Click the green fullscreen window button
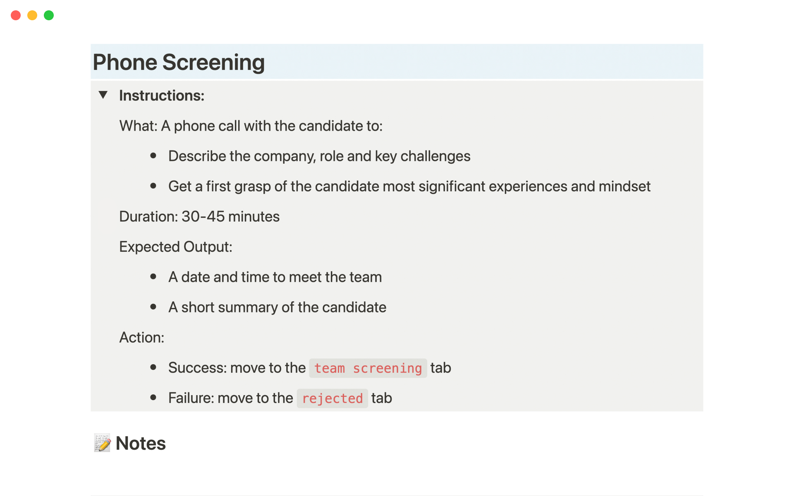 pos(49,15)
